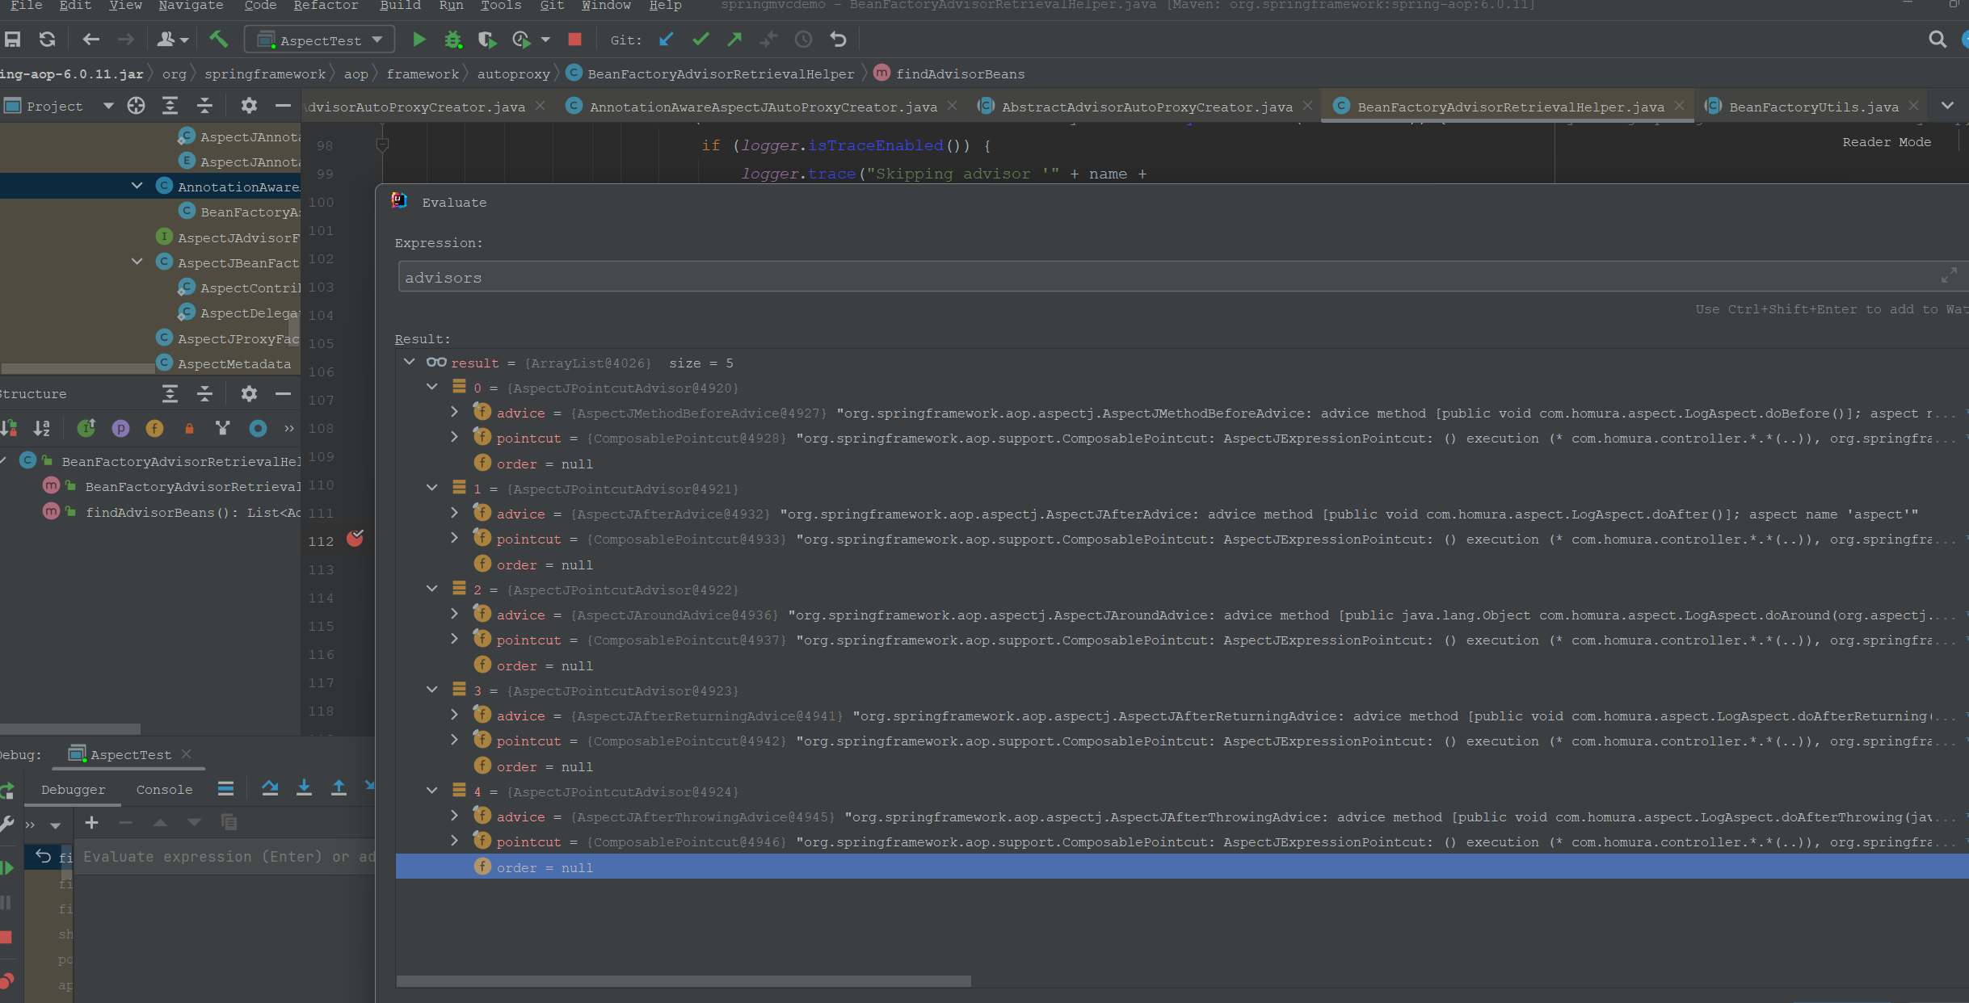The image size is (1969, 1003).
Task: Click the Build hammer icon
Action: 218,40
